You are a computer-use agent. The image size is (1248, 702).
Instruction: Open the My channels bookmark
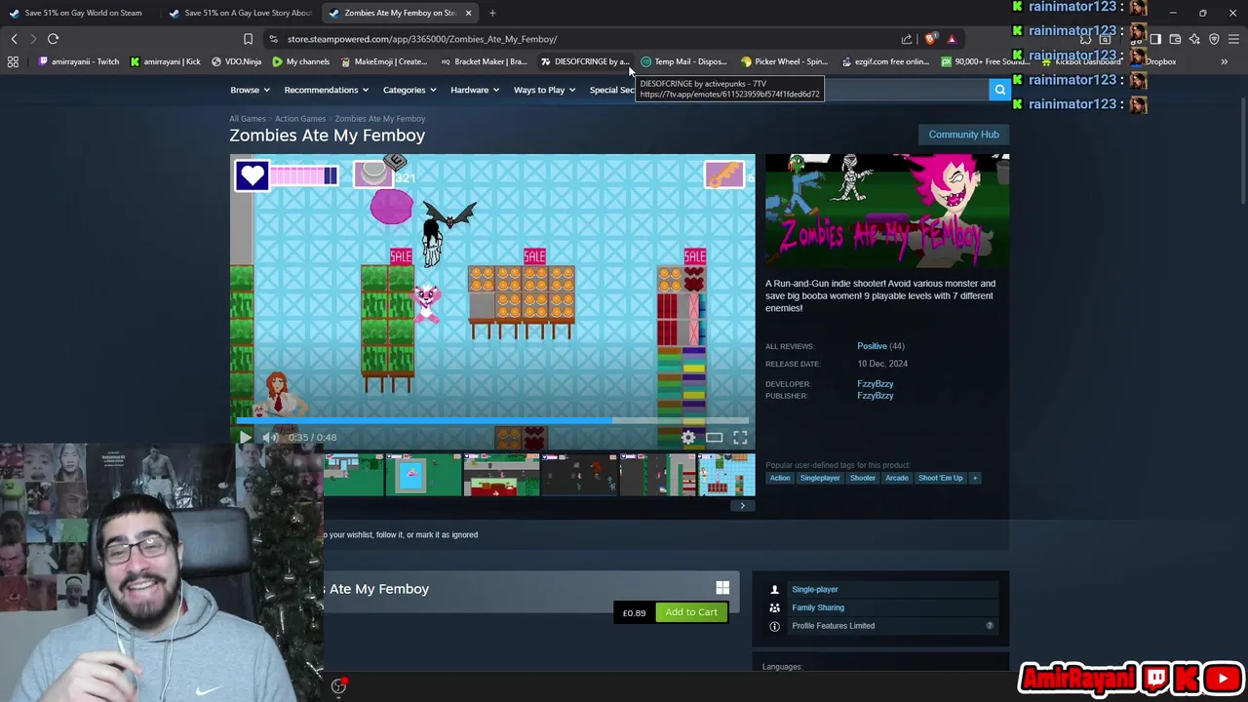coord(300,61)
